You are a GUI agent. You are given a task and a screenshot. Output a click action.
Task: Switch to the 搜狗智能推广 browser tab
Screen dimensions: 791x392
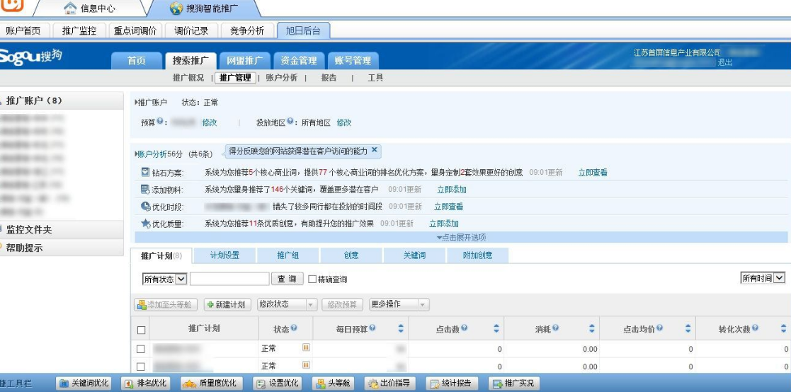pos(204,8)
